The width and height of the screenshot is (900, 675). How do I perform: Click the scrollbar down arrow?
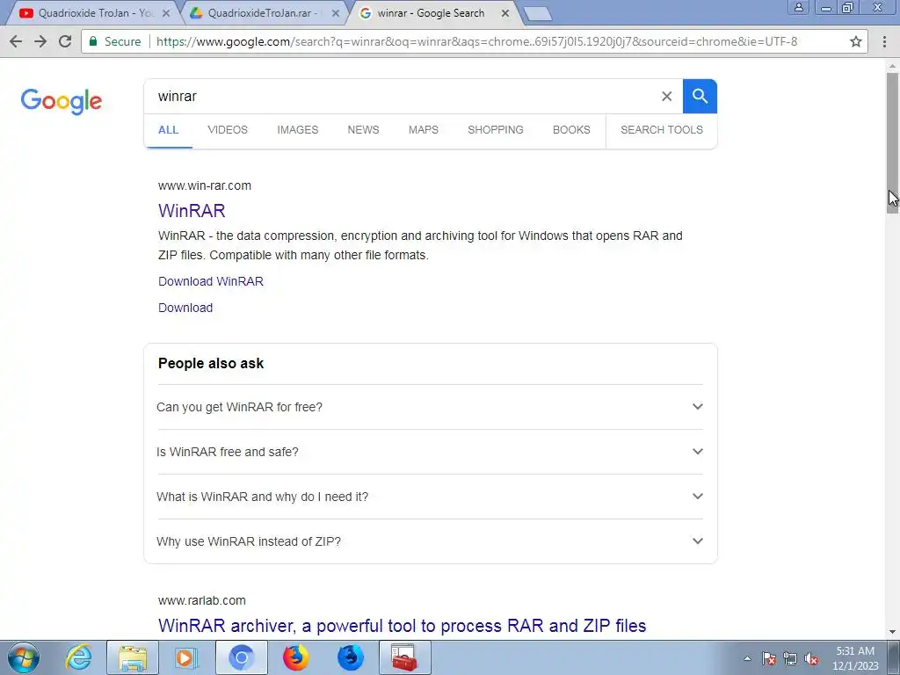point(893,632)
